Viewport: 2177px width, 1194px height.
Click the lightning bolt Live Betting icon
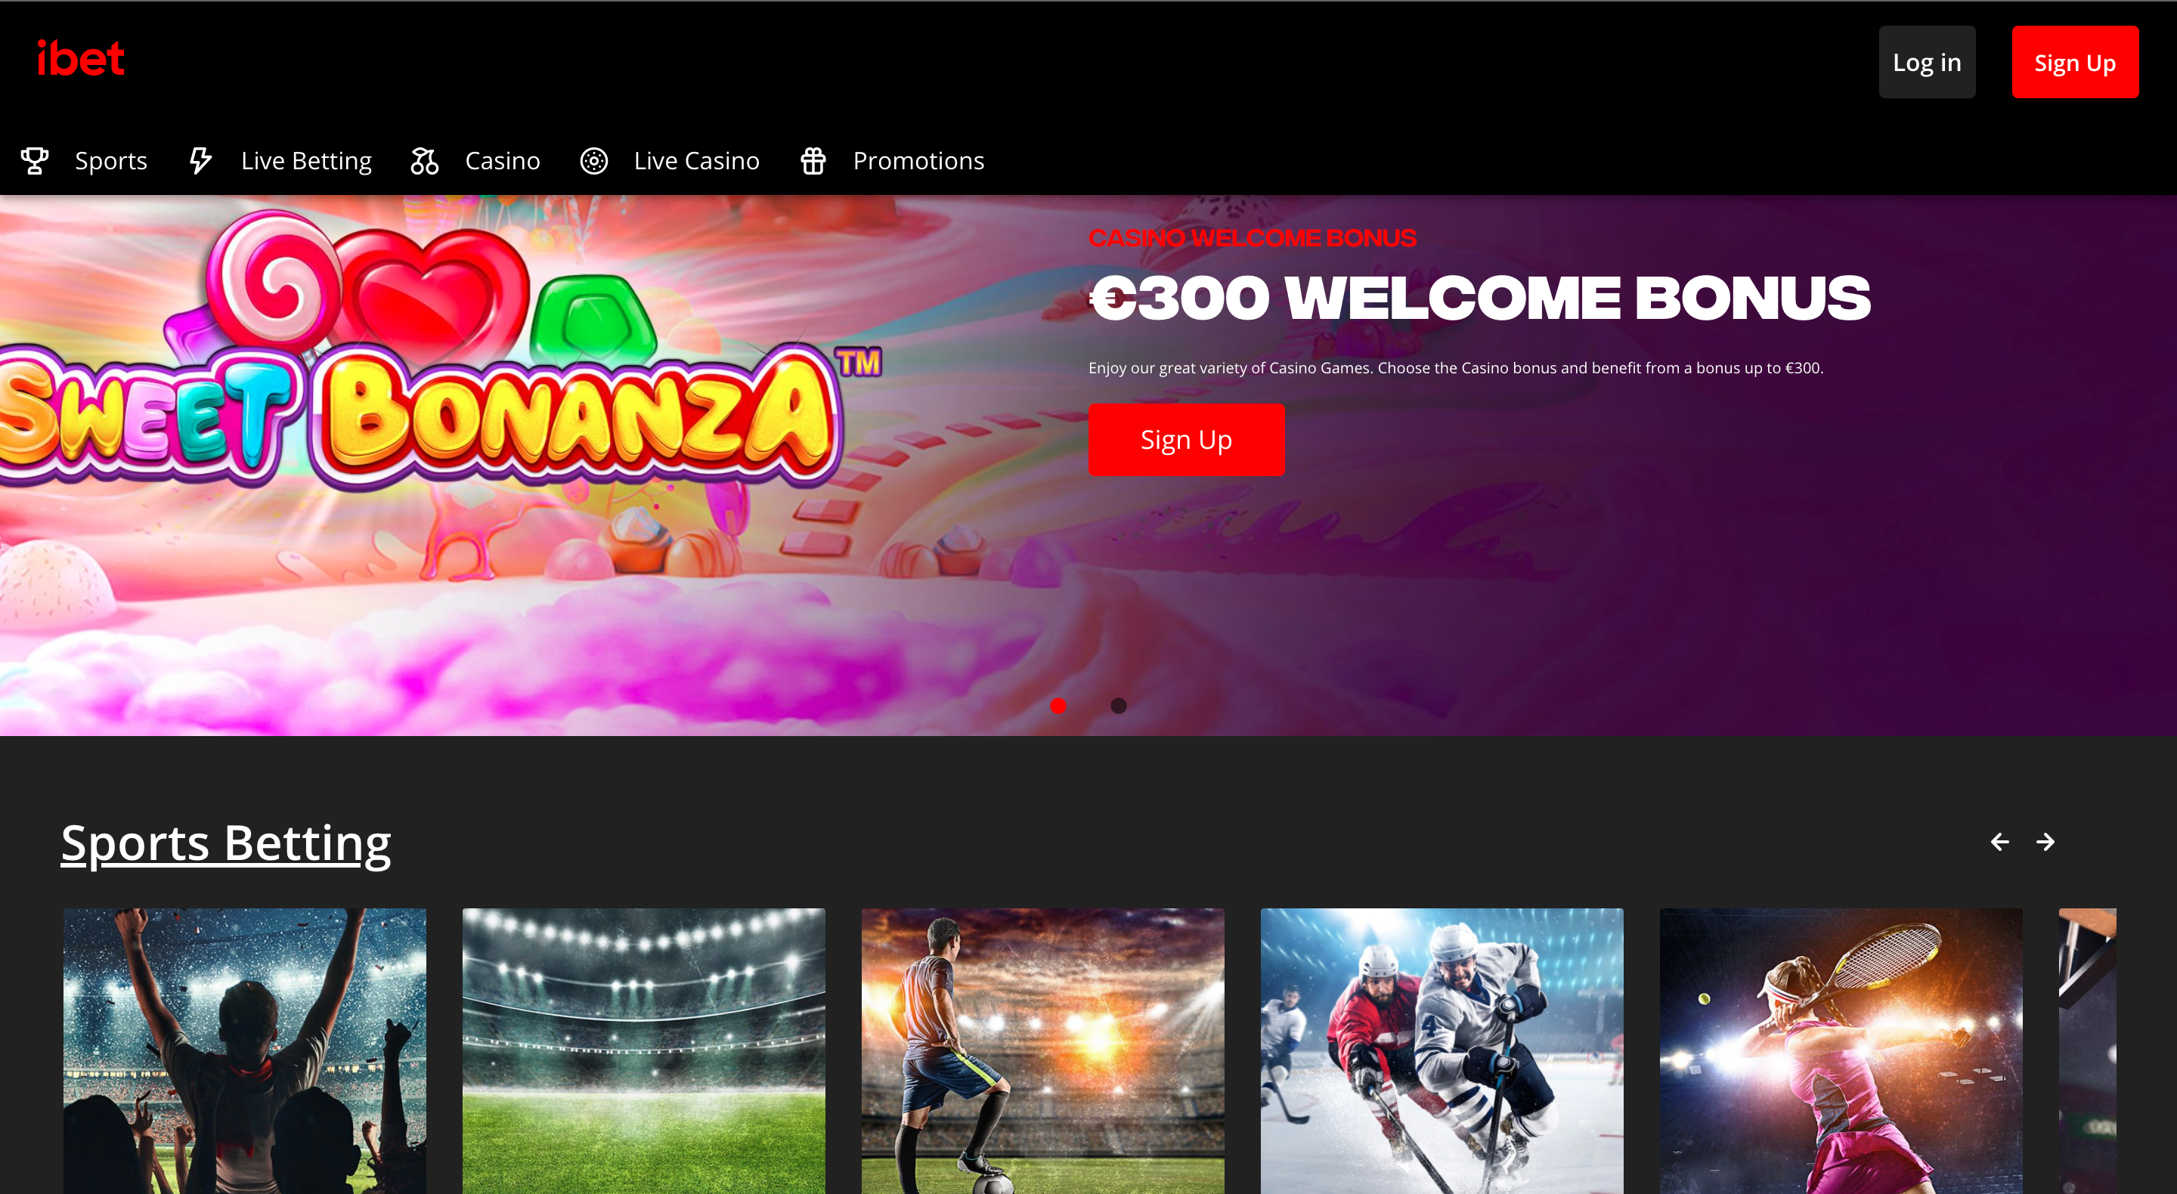[x=200, y=160]
